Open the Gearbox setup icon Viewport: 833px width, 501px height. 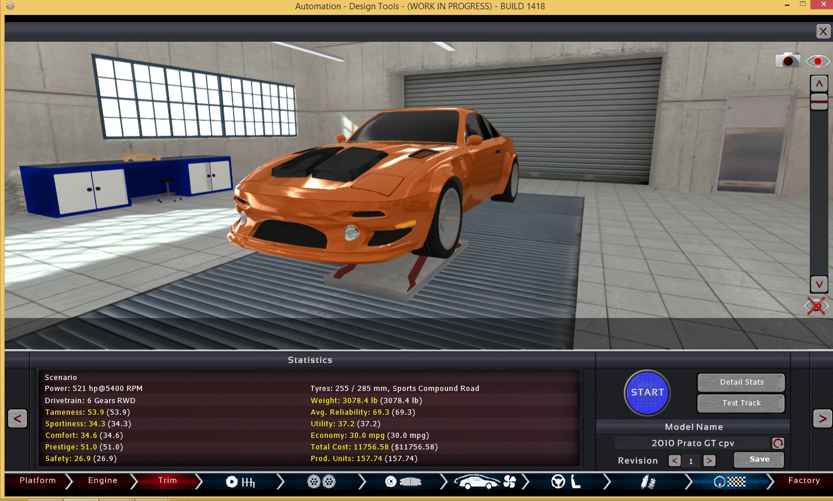(x=239, y=481)
